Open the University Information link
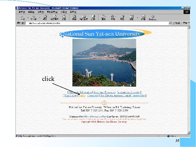 tap(80, 92)
